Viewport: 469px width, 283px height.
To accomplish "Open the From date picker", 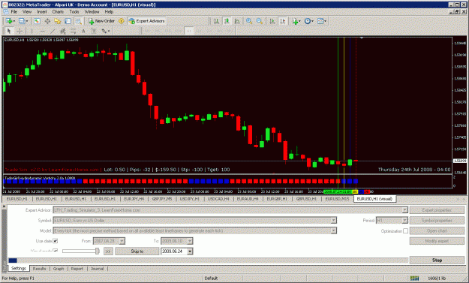I will (122, 241).
